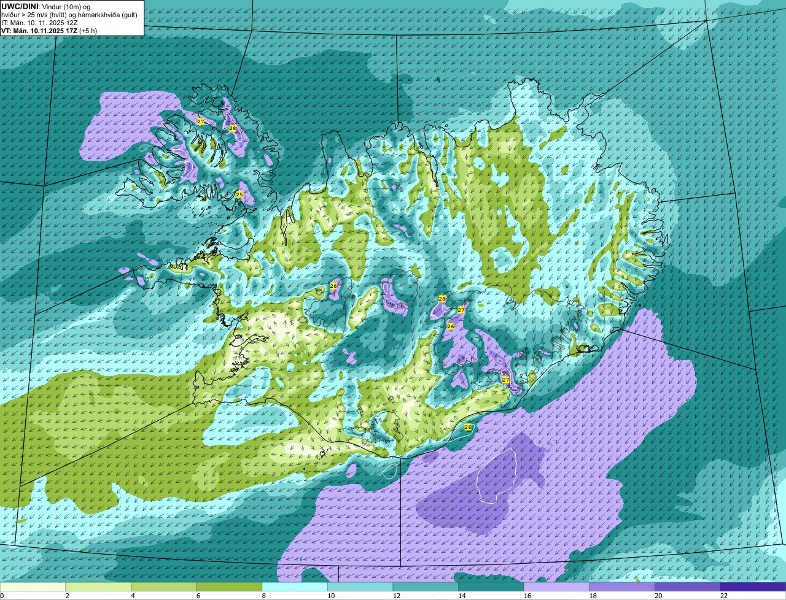Click the text 'hviður > 25 m/s (hvítt) og hámarkshviða (gult)'
Screen dimensions: 786x600
click(x=69, y=15)
